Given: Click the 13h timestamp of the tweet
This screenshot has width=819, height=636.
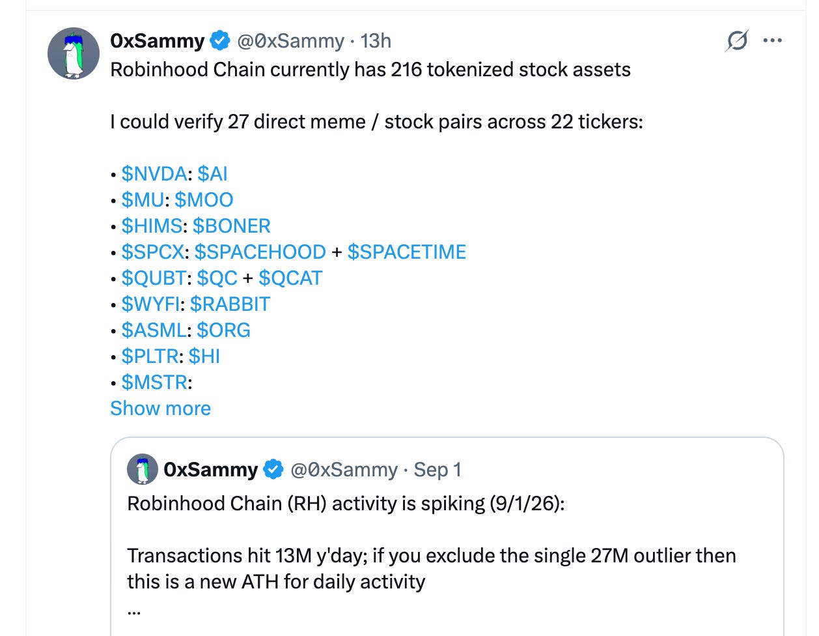Looking at the screenshot, I should (x=376, y=40).
